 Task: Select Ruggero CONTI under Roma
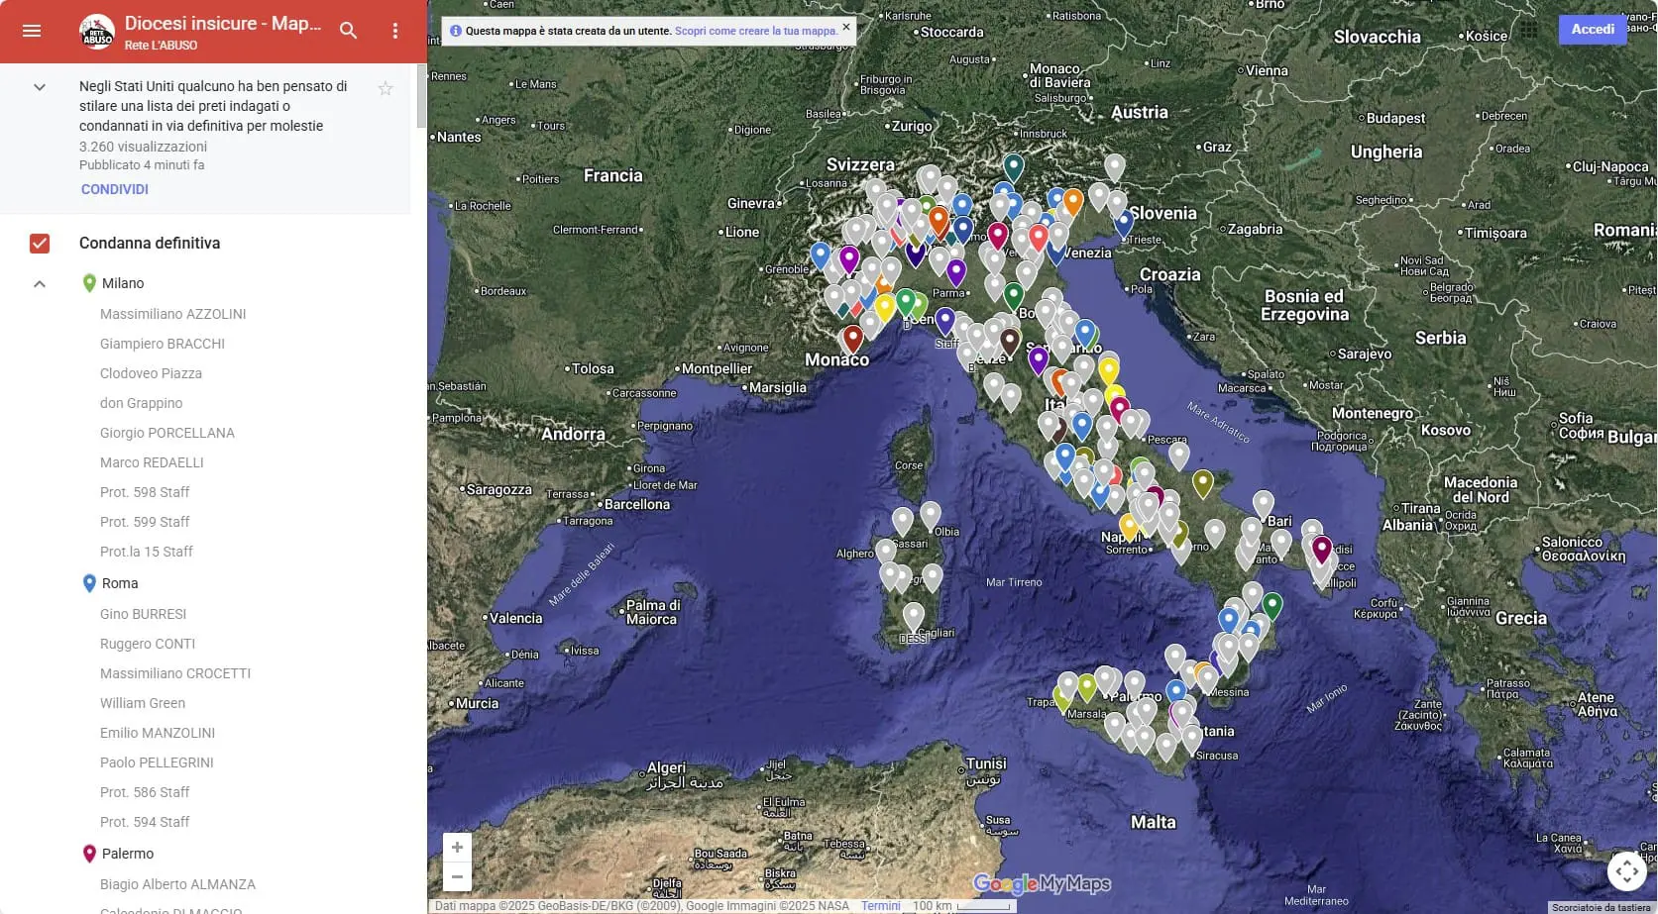click(148, 644)
